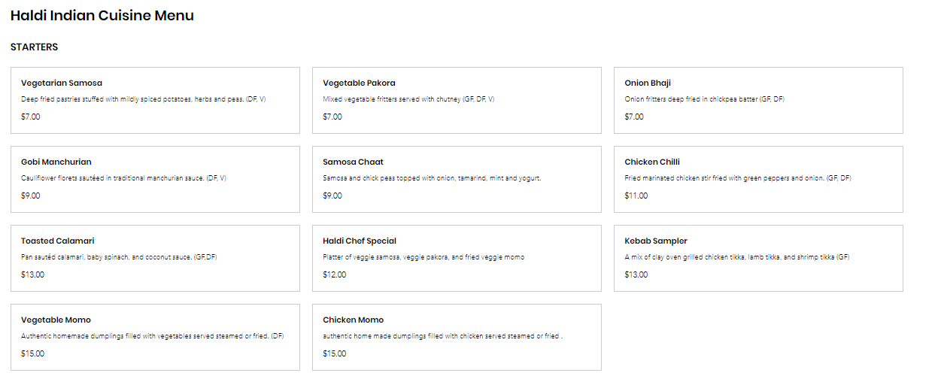Click the $15.00 price under Chicken Momo

coord(335,353)
